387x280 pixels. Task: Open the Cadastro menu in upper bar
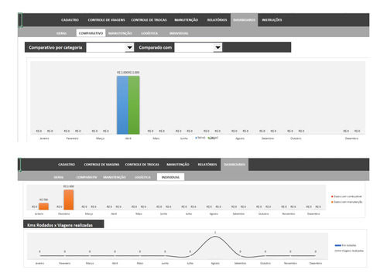pyautogui.click(x=70, y=20)
